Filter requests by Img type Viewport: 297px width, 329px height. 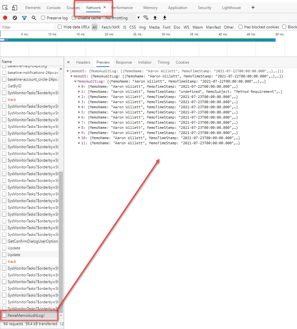(142, 27)
